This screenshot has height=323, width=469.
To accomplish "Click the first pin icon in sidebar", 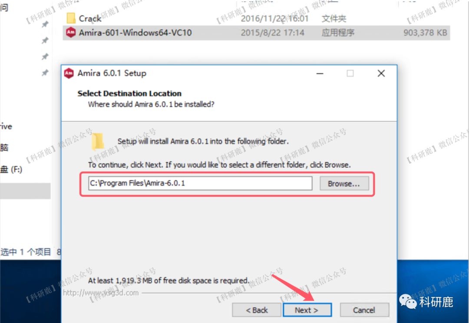I will (x=45, y=24).
